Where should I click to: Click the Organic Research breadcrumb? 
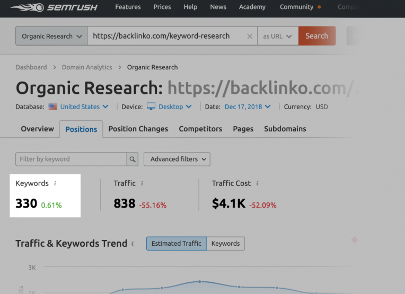(152, 67)
